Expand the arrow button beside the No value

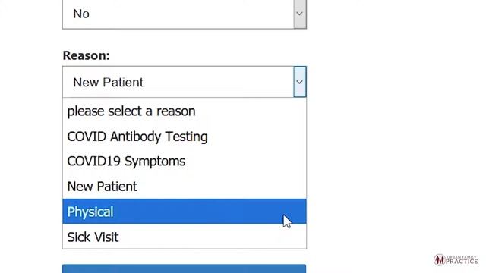tap(300, 14)
